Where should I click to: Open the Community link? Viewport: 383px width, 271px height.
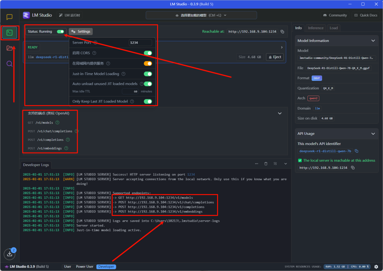click(335, 15)
